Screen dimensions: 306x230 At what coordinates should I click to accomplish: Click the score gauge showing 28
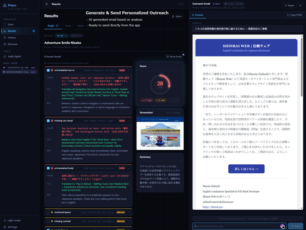click(160, 84)
